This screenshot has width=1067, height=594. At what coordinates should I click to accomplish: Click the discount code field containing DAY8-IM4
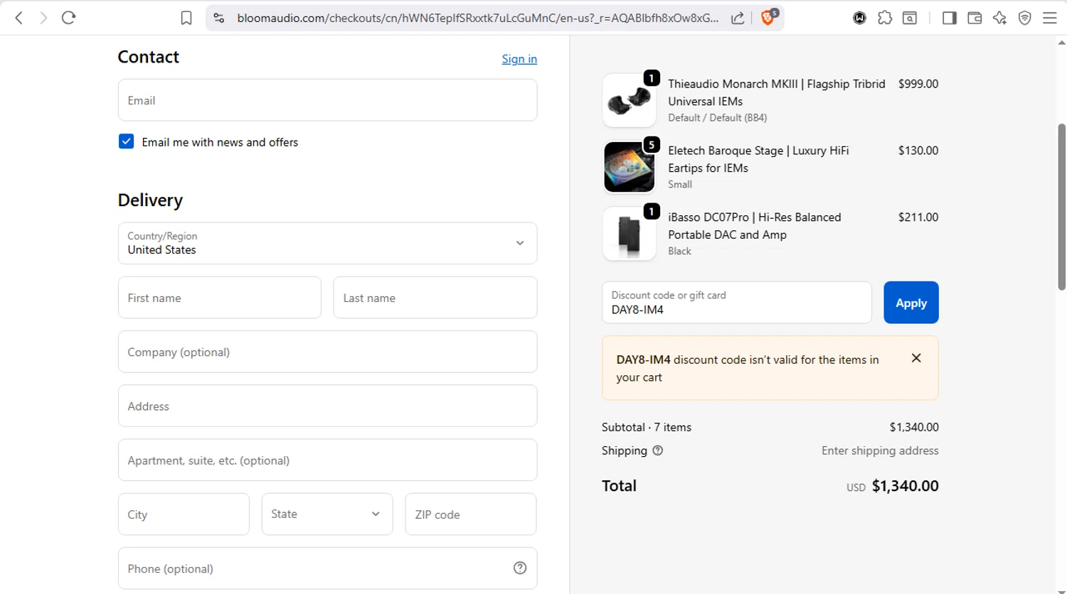[x=736, y=303]
